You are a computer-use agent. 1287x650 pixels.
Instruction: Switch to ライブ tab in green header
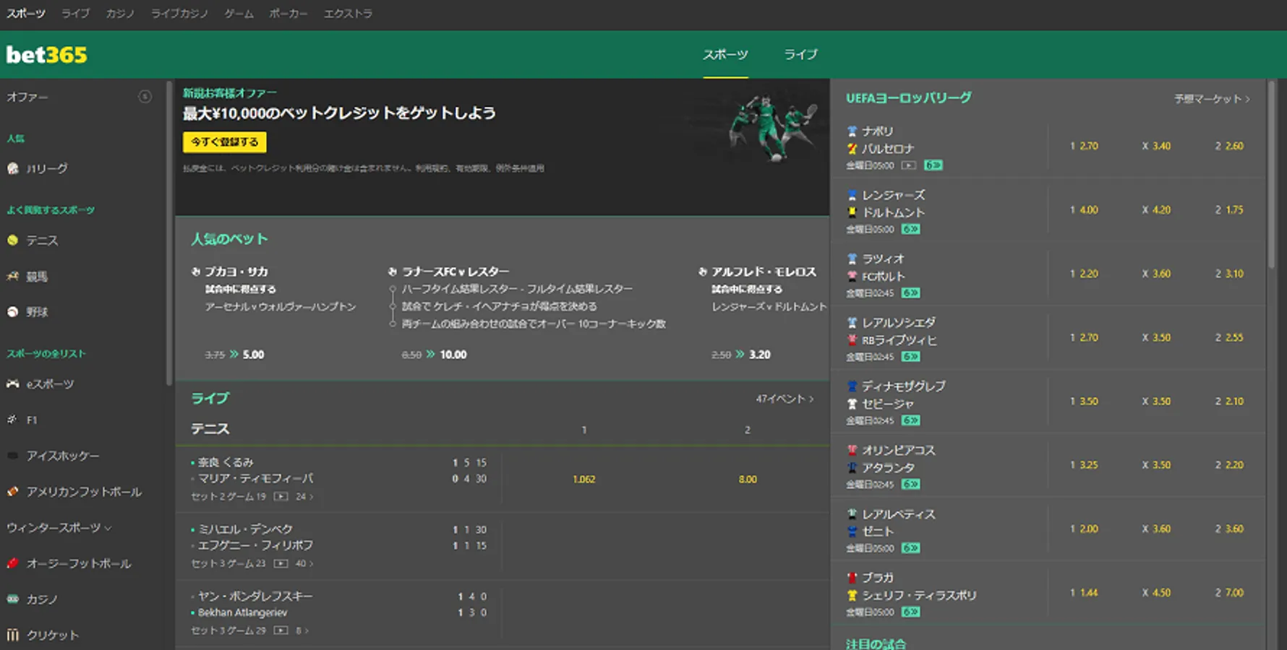[x=801, y=54]
